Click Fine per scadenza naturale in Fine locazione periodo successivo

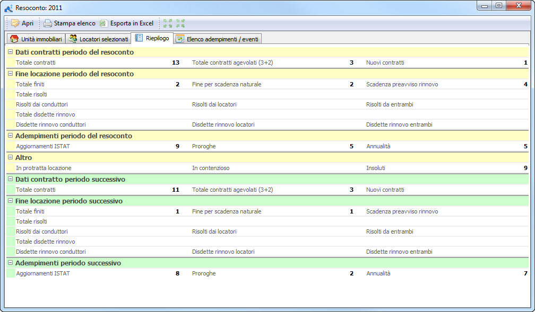coord(227,211)
